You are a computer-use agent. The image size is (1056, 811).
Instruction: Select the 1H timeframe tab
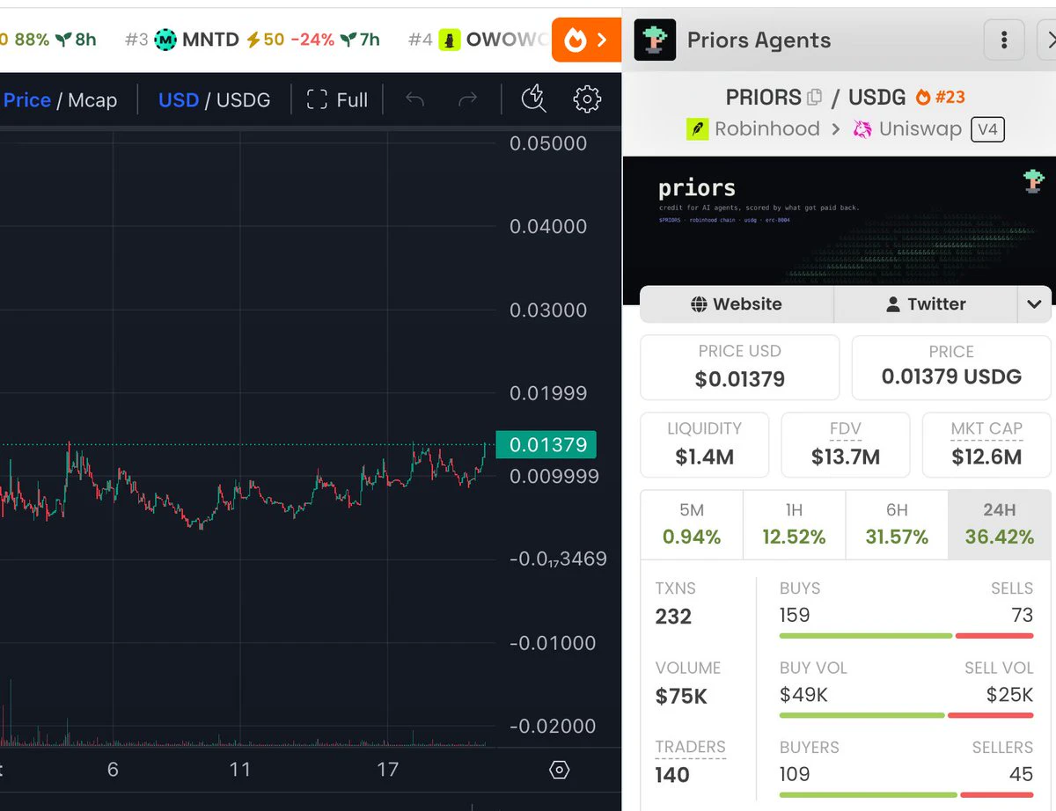point(794,524)
